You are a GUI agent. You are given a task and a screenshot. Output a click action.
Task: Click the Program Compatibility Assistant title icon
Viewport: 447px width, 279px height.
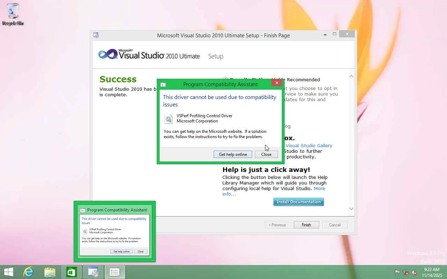tap(163, 84)
